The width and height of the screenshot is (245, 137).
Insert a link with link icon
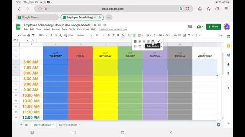(x=175, y=35)
